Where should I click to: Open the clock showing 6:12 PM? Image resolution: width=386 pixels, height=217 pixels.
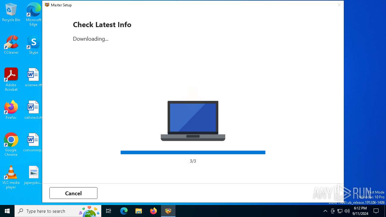[360, 211]
